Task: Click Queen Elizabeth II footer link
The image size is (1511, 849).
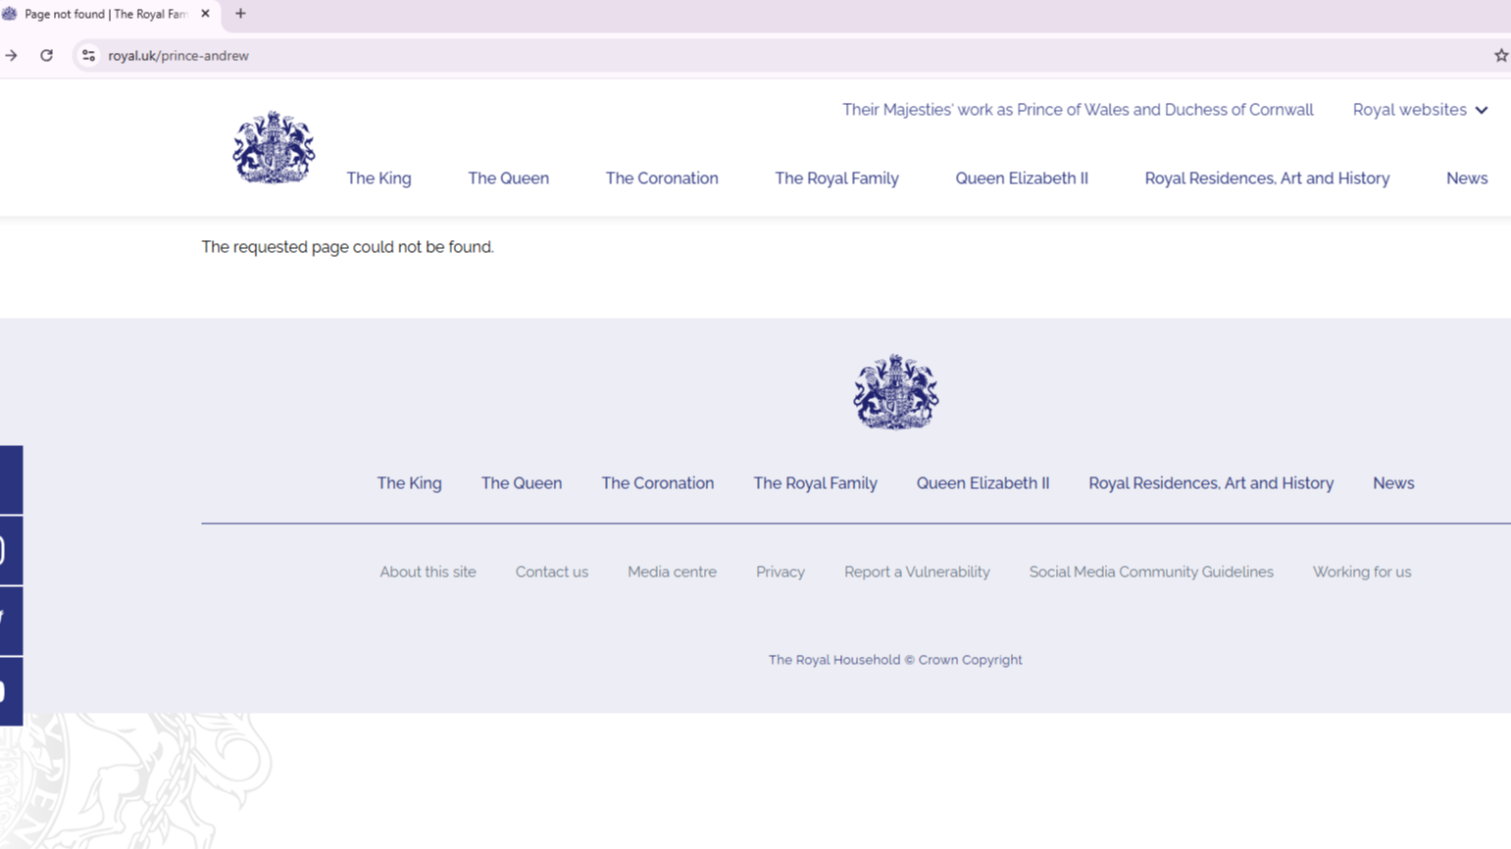Action: (982, 483)
